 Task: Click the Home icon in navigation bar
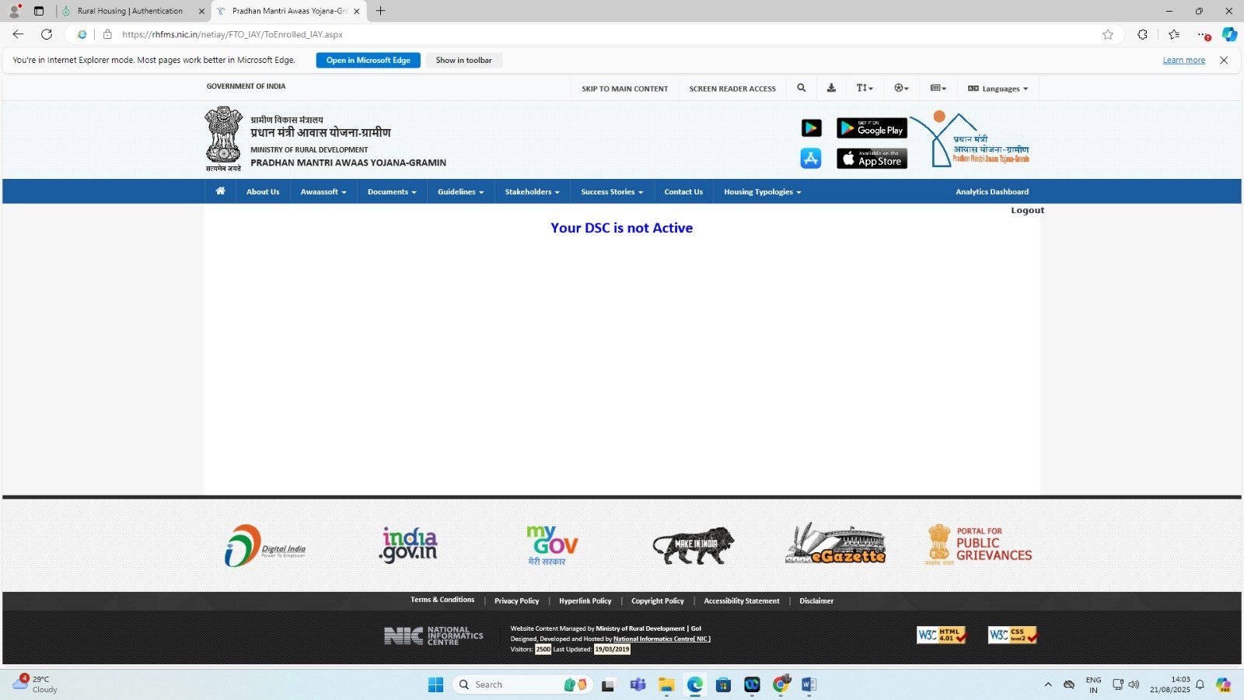coord(221,191)
